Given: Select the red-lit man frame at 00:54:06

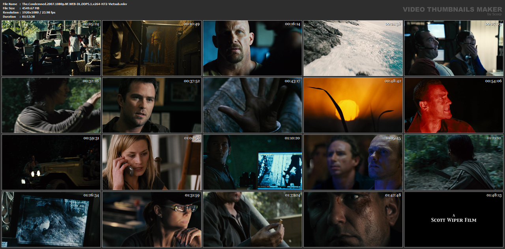Looking at the screenshot, I should pyautogui.click(x=454, y=105).
